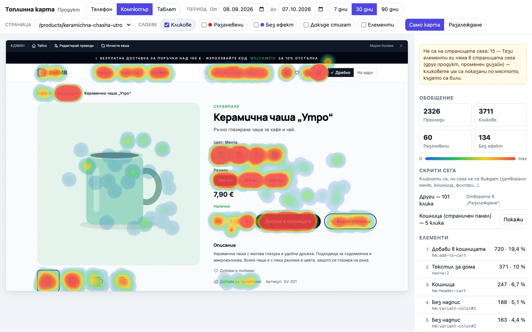The image size is (532, 332).
Task: Open the compare chart icon in header
Action: tap(287, 72)
